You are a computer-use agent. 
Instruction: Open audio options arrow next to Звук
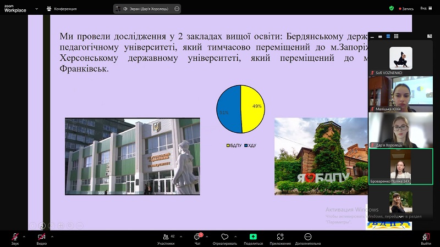(24, 237)
